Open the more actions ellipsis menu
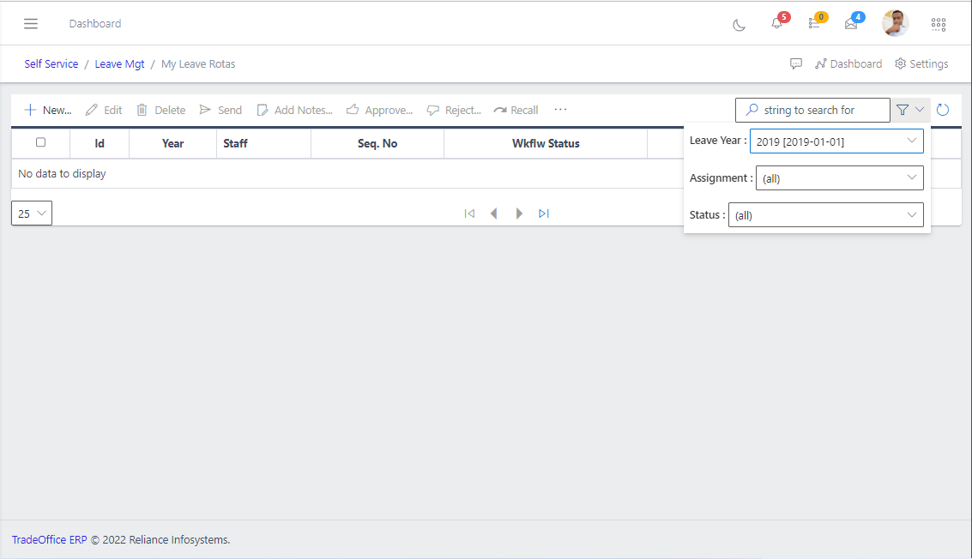The height and width of the screenshot is (559, 972). (560, 110)
